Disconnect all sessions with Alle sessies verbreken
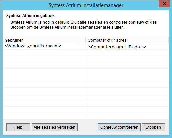The height and width of the screenshot is (138, 172). [x=55, y=127]
